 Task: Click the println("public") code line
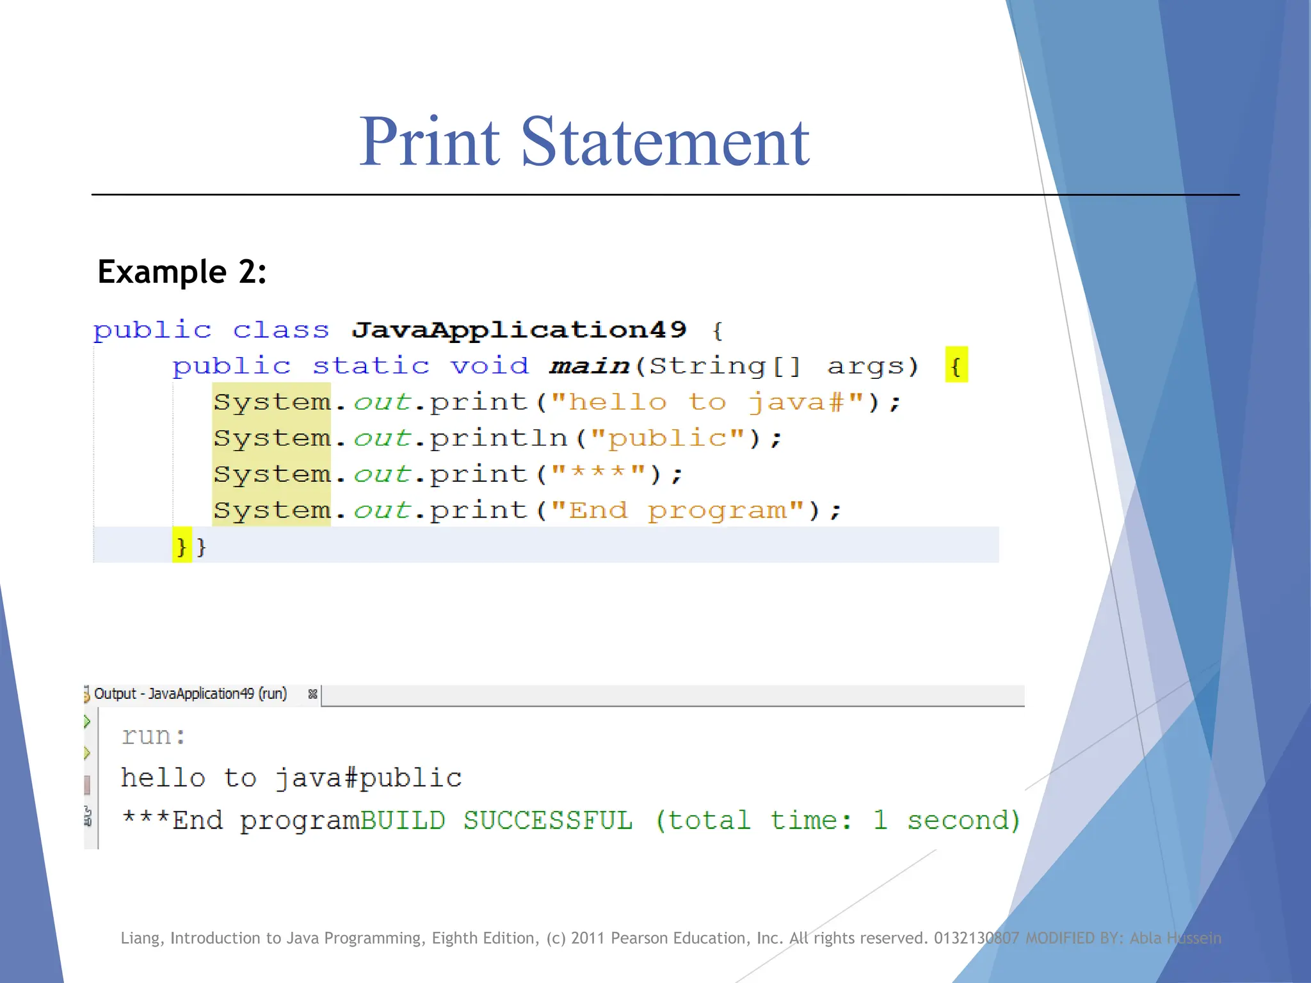click(x=498, y=438)
